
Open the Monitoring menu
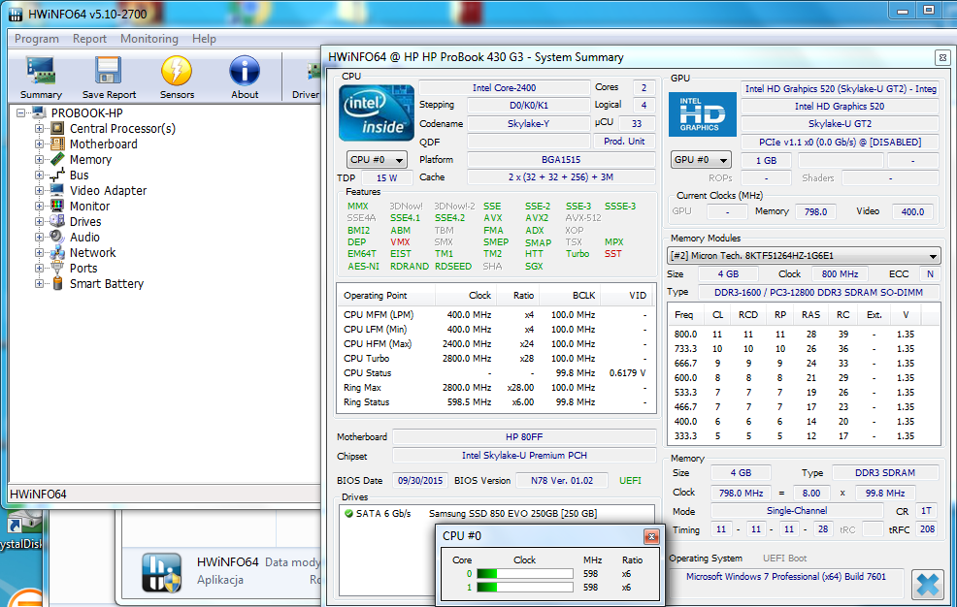coord(148,39)
